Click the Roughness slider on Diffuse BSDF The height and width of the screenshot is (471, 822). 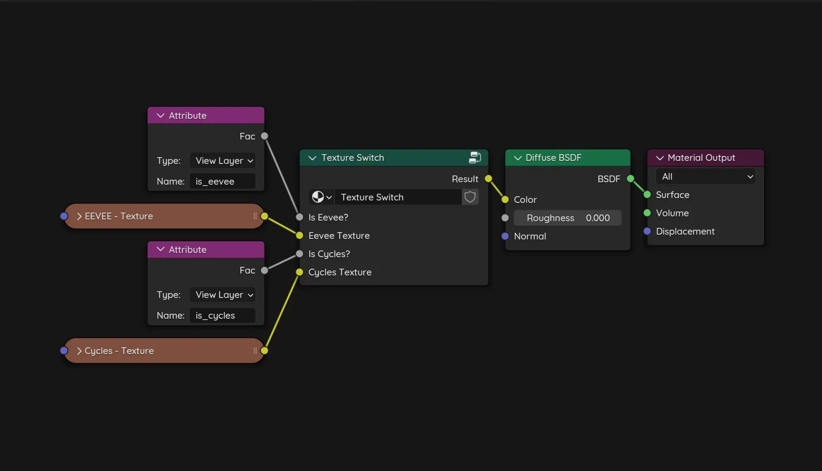[x=567, y=218]
